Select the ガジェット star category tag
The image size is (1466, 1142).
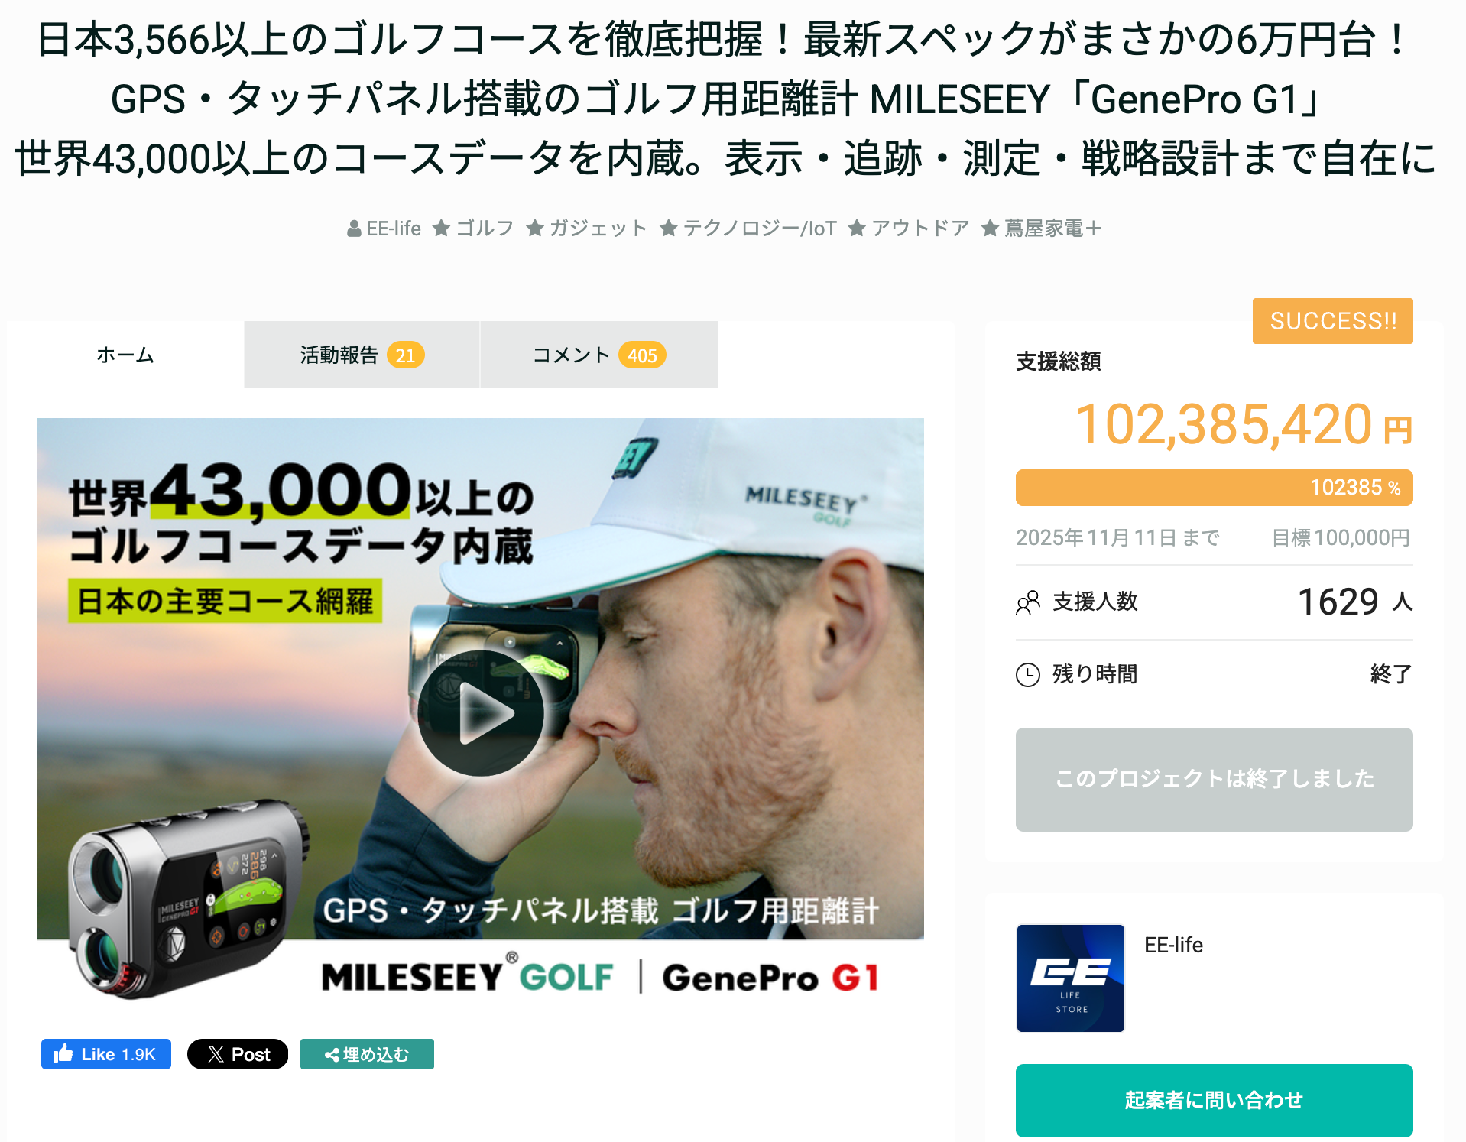(x=587, y=228)
